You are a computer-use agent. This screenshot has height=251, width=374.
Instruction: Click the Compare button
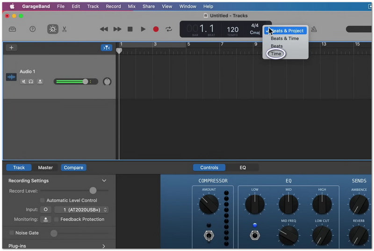point(73,168)
